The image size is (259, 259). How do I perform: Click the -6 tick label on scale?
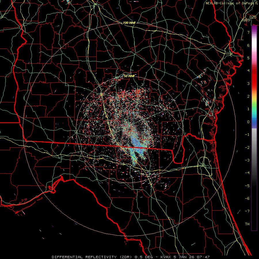[247, 198]
